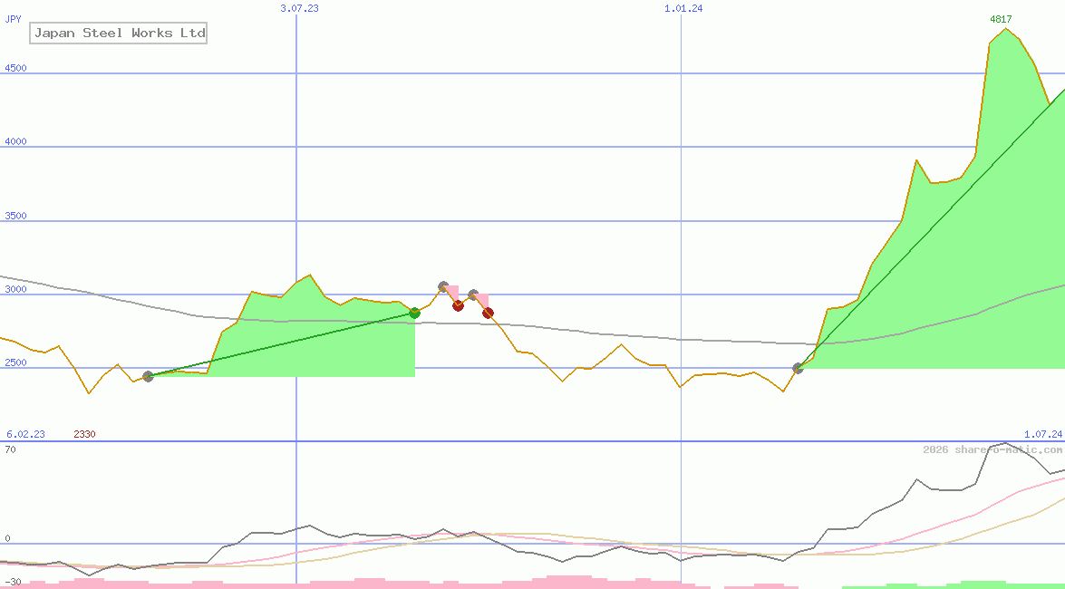This screenshot has width=1065, height=589.
Task: Click the 1.07.24 end date label
Action: click(x=1042, y=434)
